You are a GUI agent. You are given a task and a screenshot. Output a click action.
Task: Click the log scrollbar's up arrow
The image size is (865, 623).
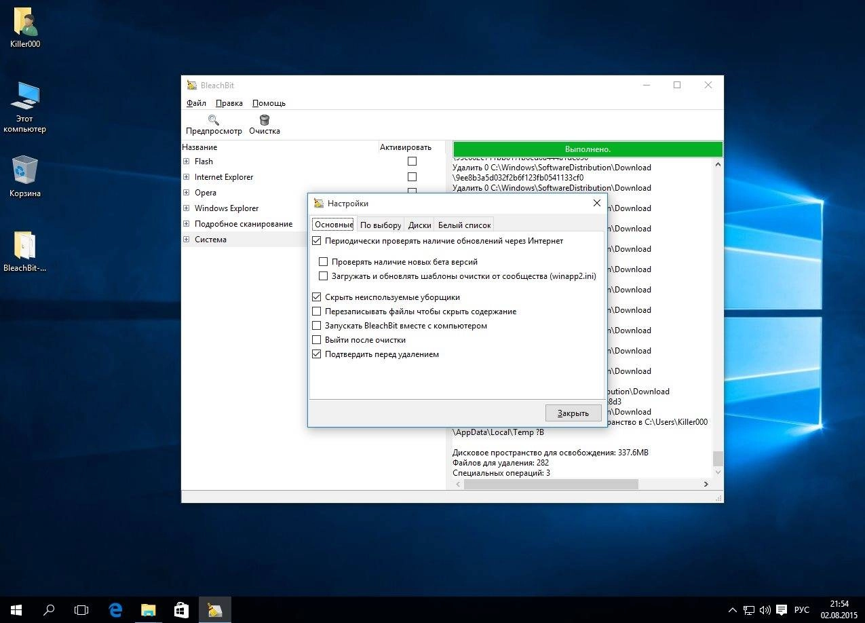(718, 164)
